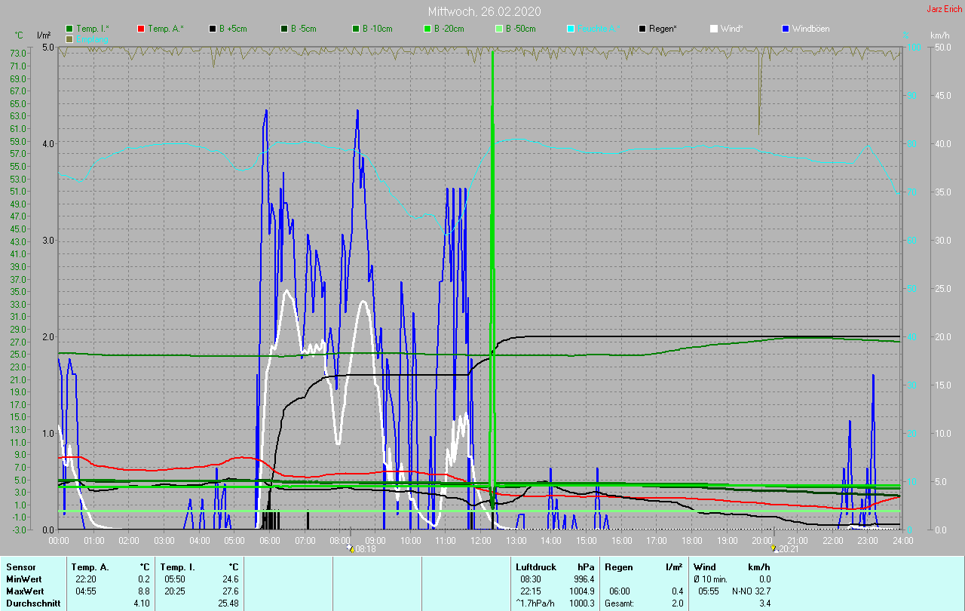Select the light green B -50cm swatch

coord(499,29)
